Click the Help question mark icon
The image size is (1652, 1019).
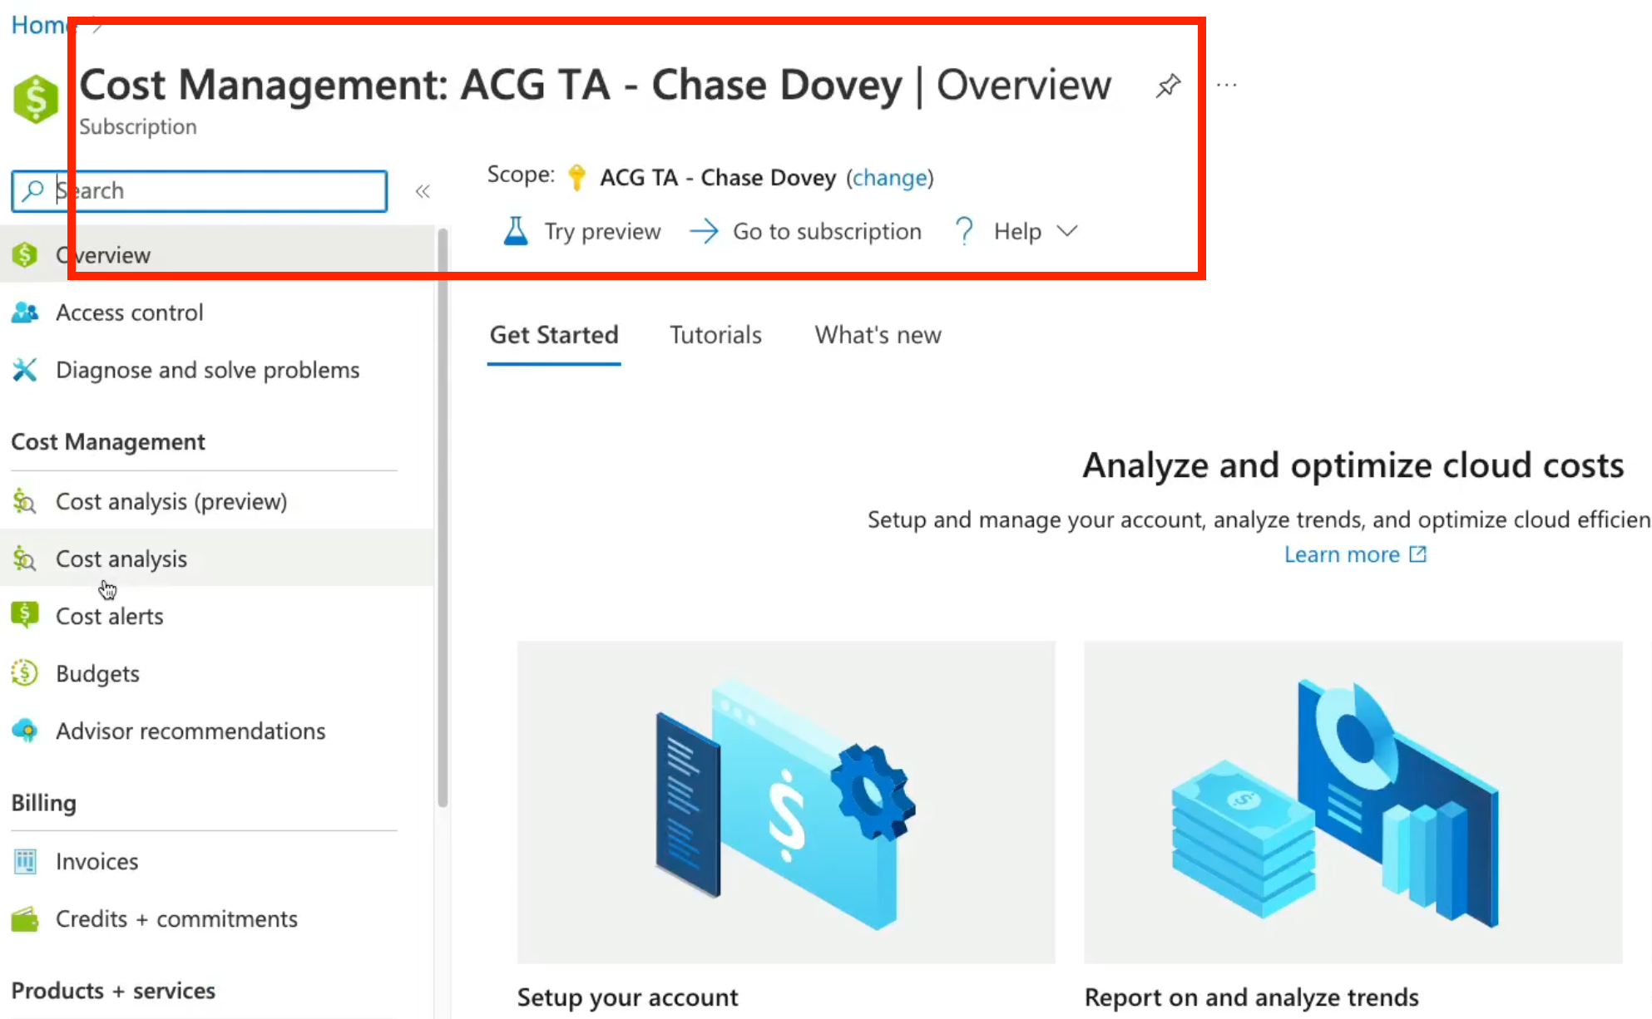coord(964,231)
